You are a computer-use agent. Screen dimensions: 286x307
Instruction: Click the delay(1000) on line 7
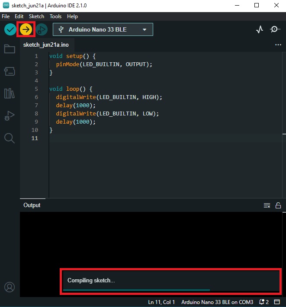point(76,106)
